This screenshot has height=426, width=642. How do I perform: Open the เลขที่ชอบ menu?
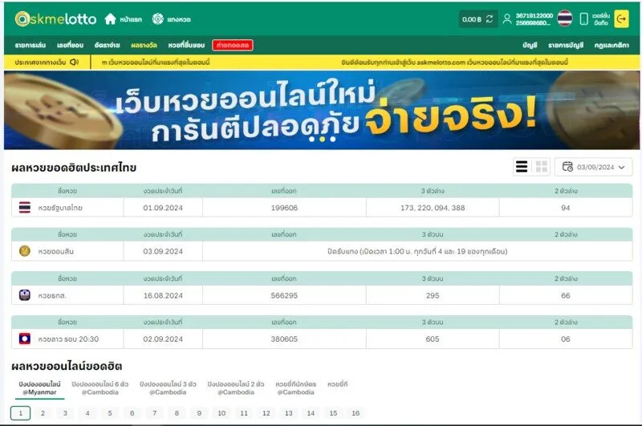pos(70,45)
